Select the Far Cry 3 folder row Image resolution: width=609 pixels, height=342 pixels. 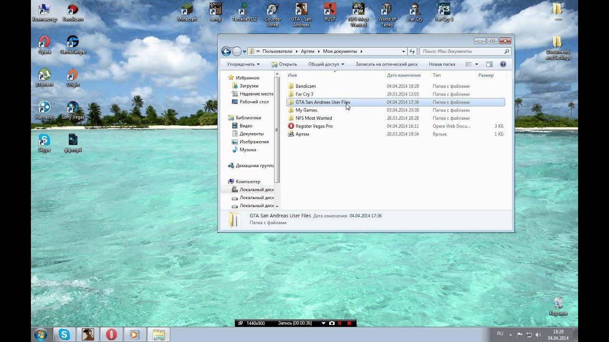(395, 94)
